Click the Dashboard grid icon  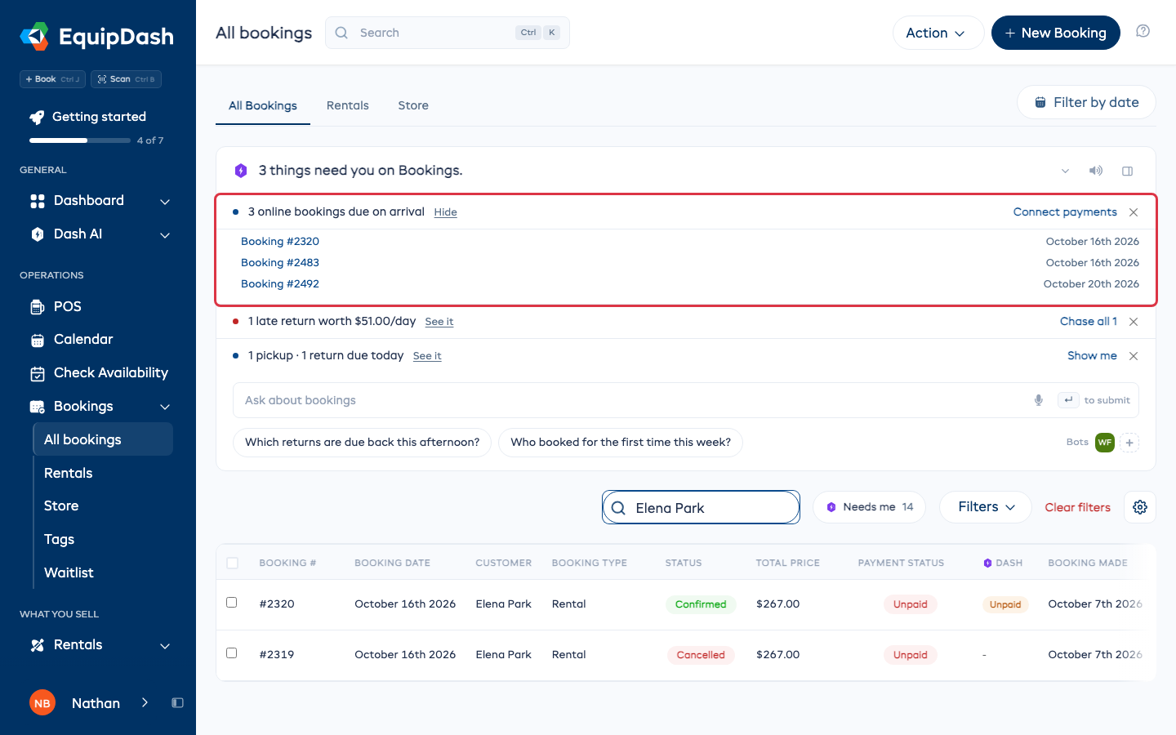(38, 201)
